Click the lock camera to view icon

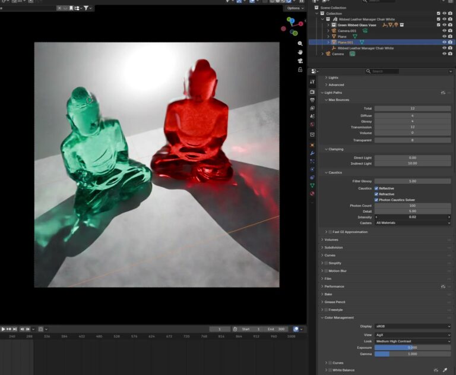(300, 70)
